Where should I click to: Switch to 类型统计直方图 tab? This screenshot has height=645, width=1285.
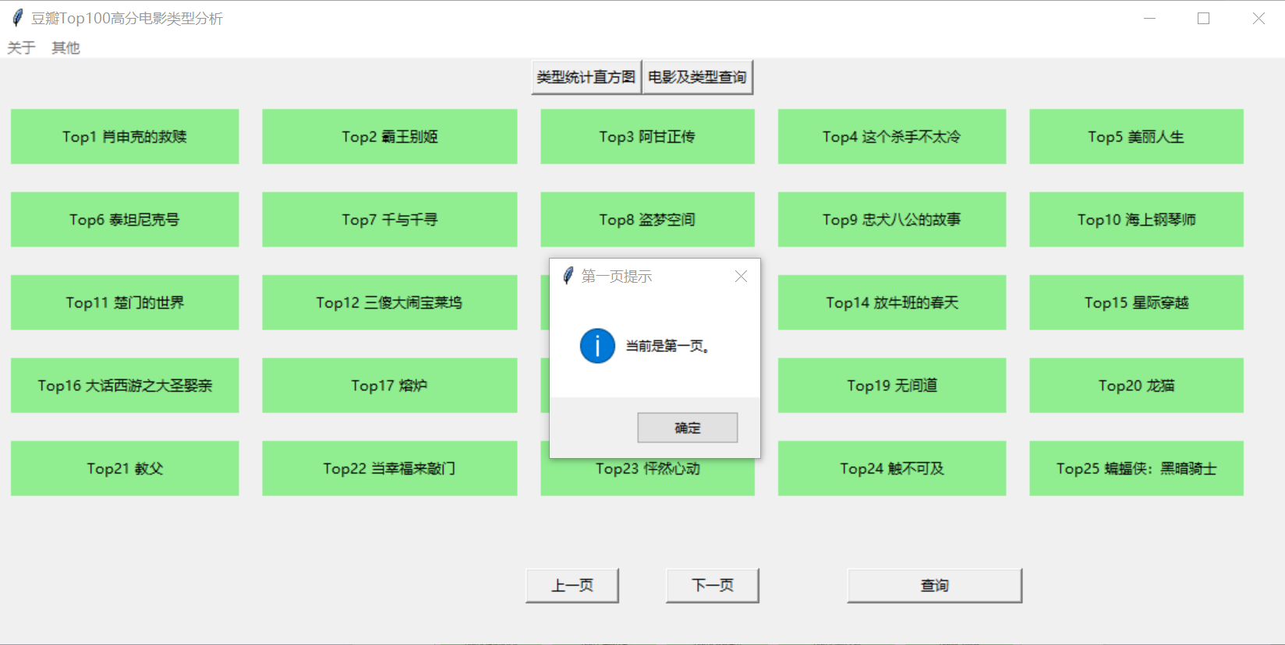(586, 77)
